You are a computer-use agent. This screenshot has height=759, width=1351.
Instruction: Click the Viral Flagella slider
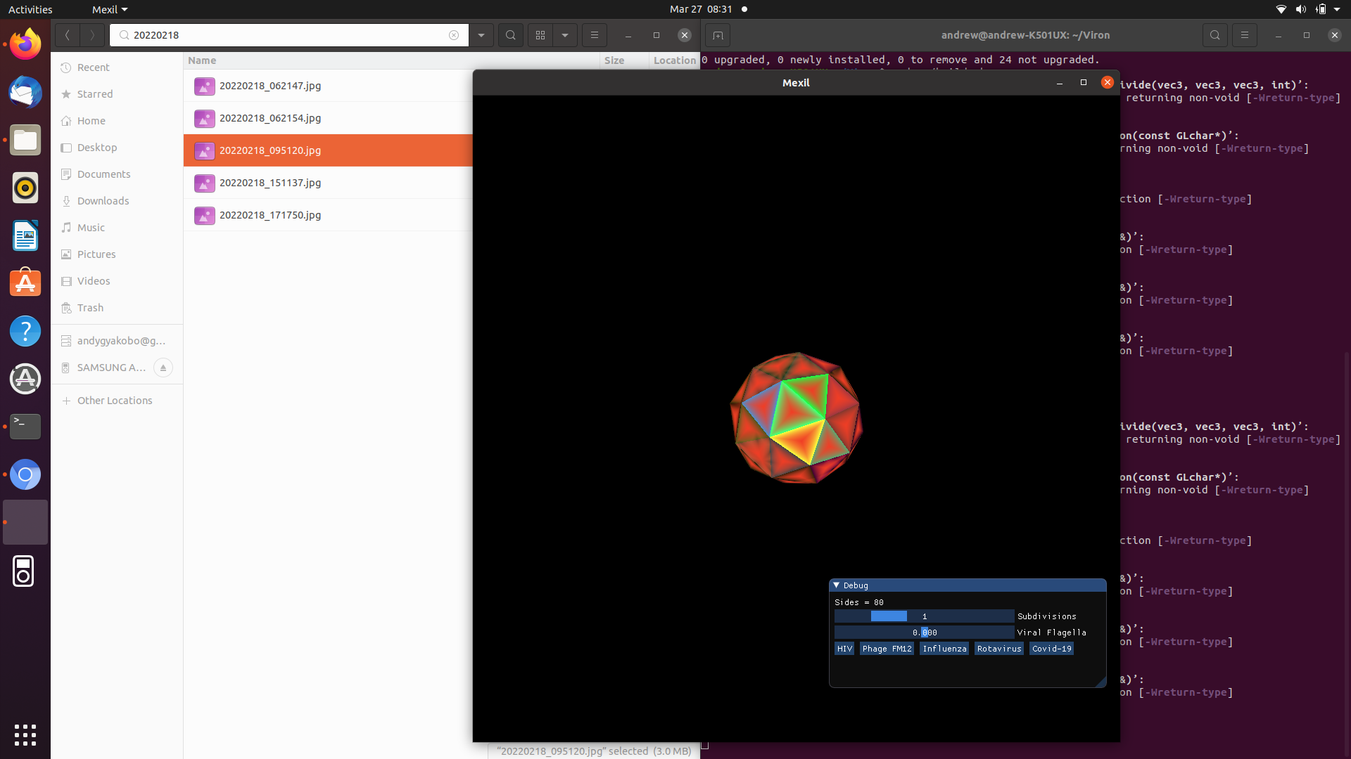924,632
